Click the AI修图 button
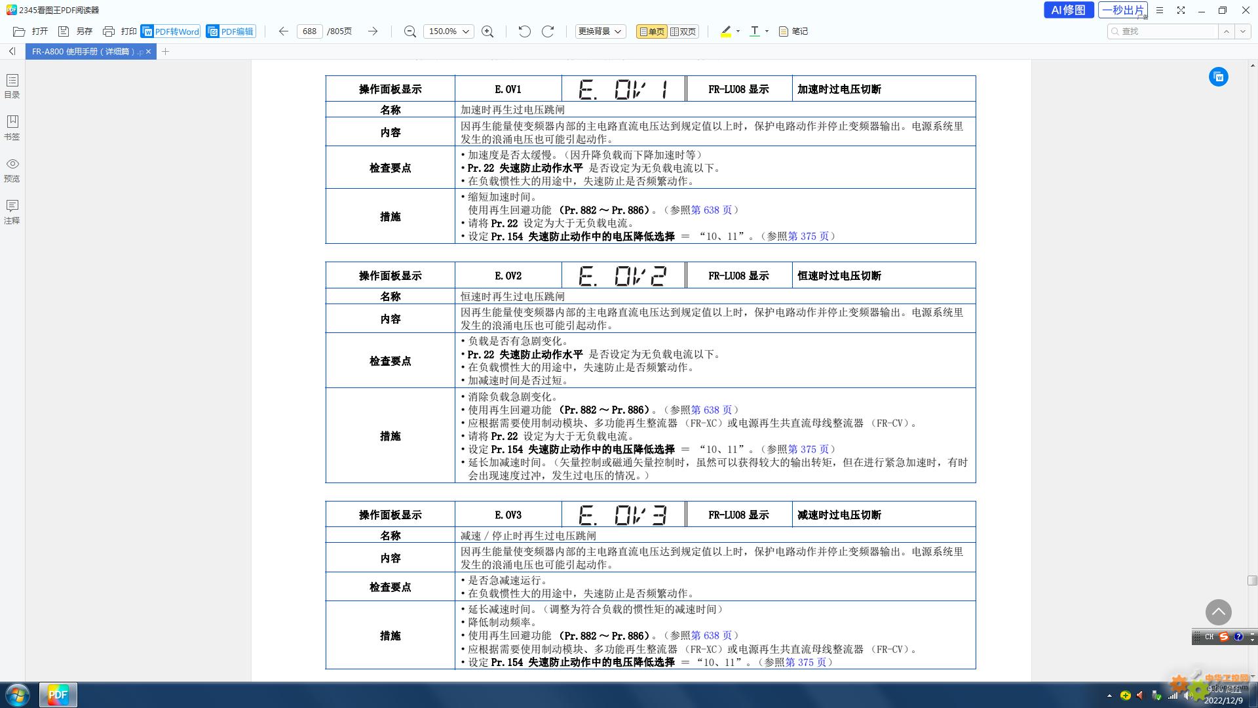Image resolution: width=1258 pixels, height=708 pixels. pos(1068,10)
